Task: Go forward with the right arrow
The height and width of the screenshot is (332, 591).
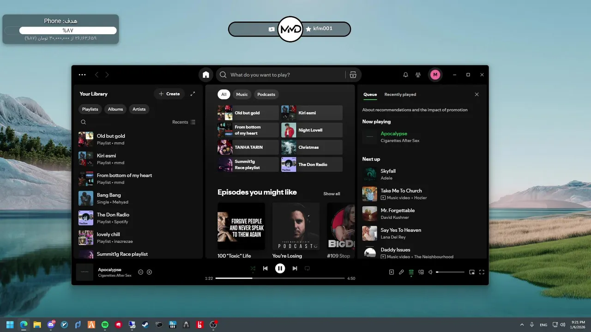Action: point(107,75)
